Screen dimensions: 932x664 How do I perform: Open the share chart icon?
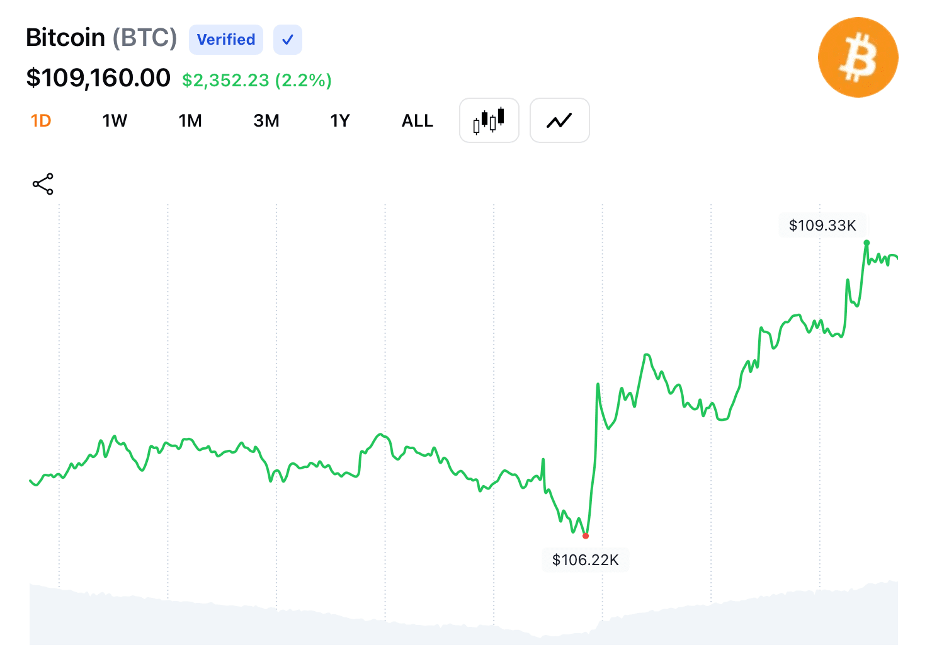click(x=43, y=184)
